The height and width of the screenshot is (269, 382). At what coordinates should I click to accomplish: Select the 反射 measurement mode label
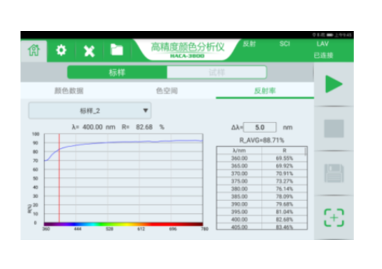coord(249,44)
